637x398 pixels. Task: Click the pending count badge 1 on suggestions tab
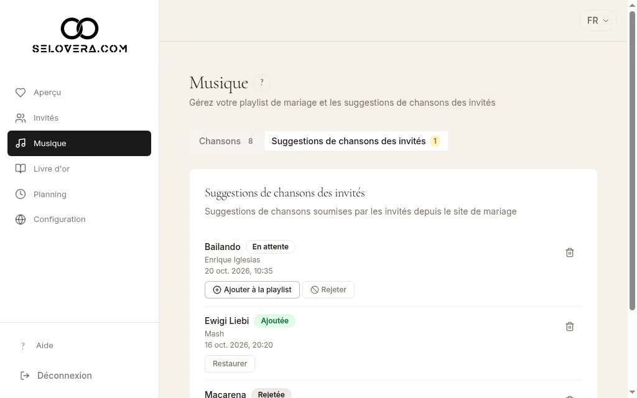pyautogui.click(x=435, y=141)
